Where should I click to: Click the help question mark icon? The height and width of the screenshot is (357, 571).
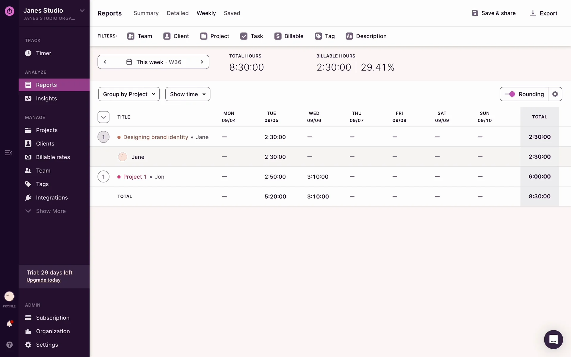(x=9, y=345)
